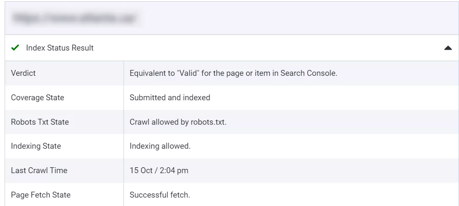The height and width of the screenshot is (206, 459).
Task: Select the Last Crawl Time label
Action: (39, 171)
